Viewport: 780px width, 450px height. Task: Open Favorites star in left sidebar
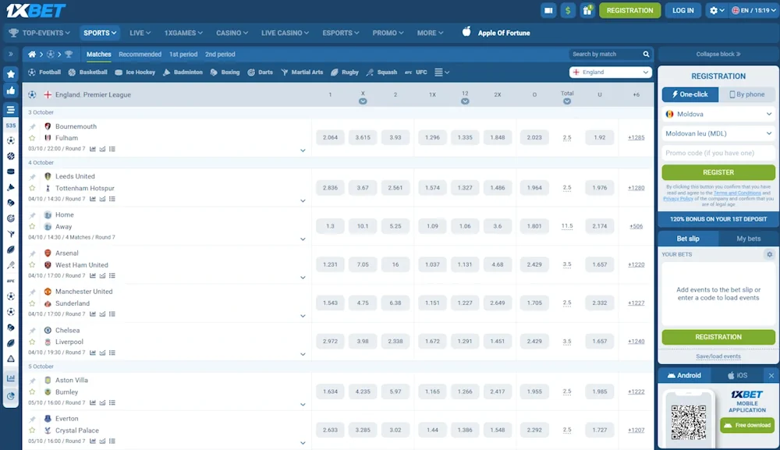point(11,73)
